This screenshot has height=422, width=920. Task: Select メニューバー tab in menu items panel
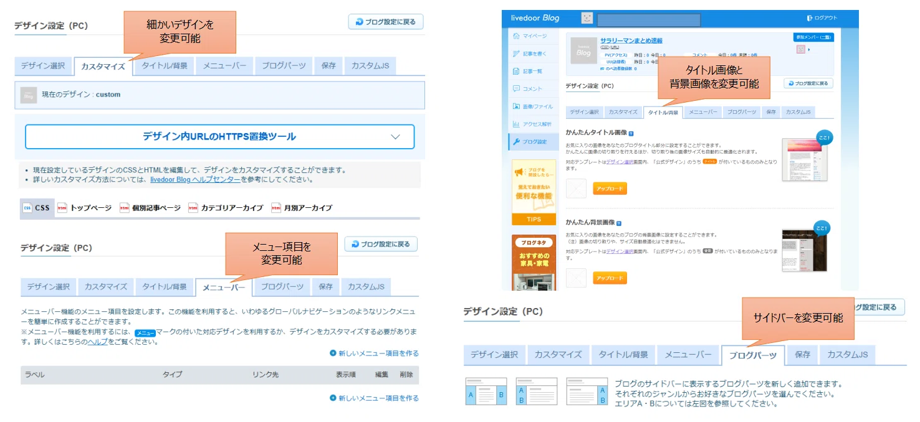224,287
